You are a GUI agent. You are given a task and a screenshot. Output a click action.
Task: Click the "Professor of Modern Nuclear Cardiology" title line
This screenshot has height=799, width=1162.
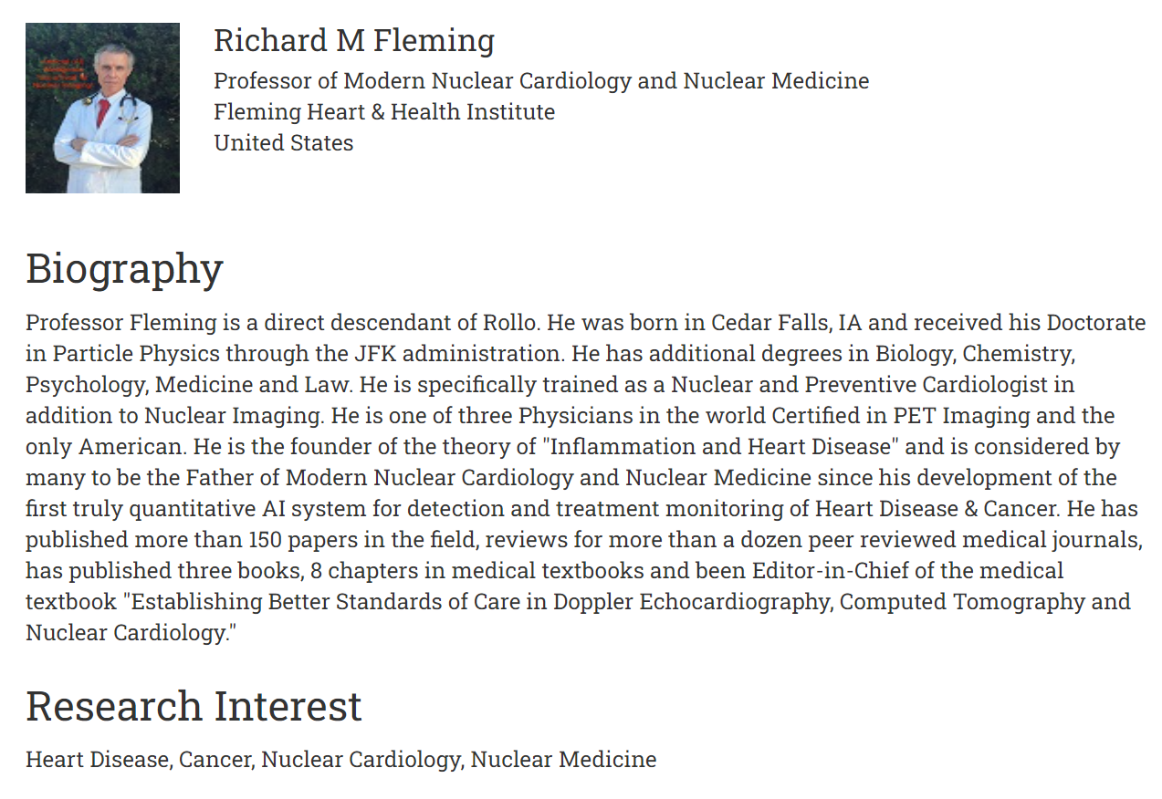[540, 81]
